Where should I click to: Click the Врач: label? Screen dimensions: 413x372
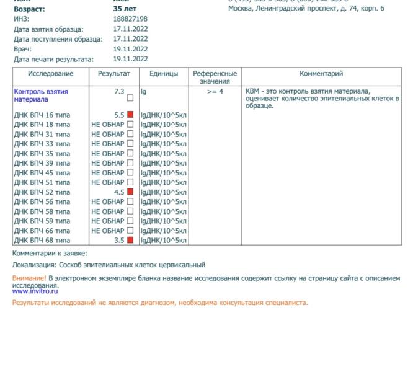pos(22,49)
